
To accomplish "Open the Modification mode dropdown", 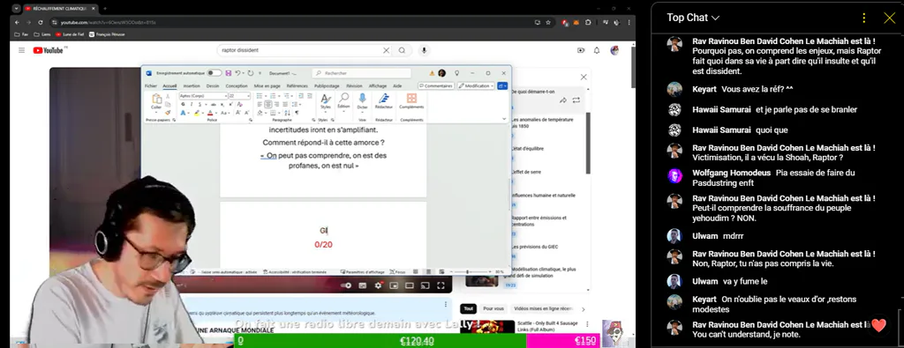I will 476,85.
